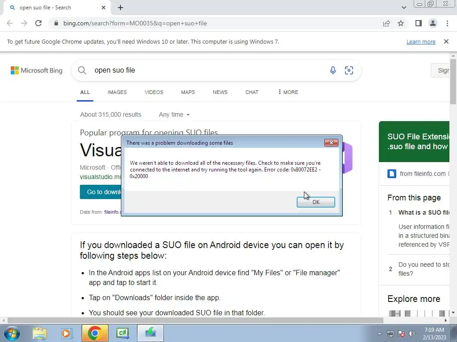Go forward with Chrome's forward arrow

tap(24, 23)
